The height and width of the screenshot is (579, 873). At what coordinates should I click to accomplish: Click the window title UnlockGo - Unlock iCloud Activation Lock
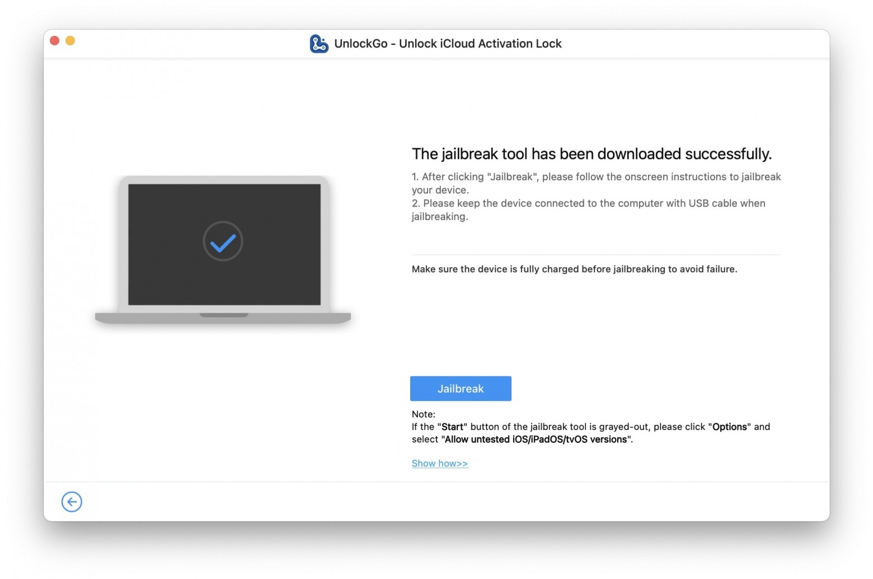tap(447, 43)
